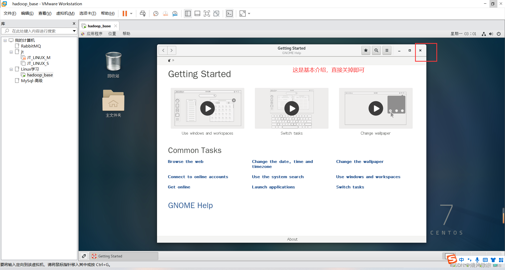505x270 pixels.
Task: Open Use the system search link
Action: tap(278, 177)
